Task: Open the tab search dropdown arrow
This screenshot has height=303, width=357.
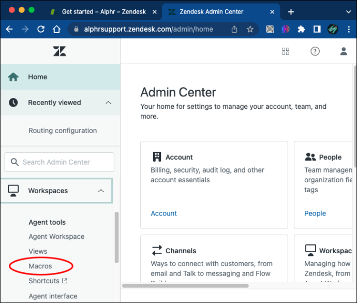Action: click(348, 12)
